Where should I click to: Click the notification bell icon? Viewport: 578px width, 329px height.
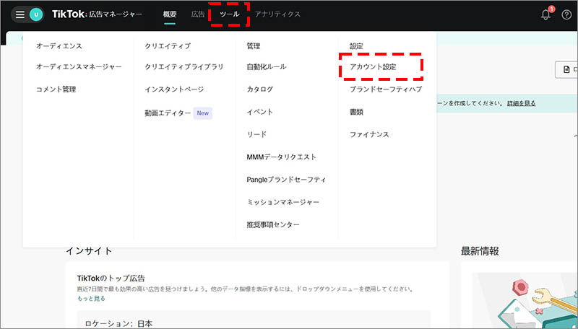click(x=546, y=14)
